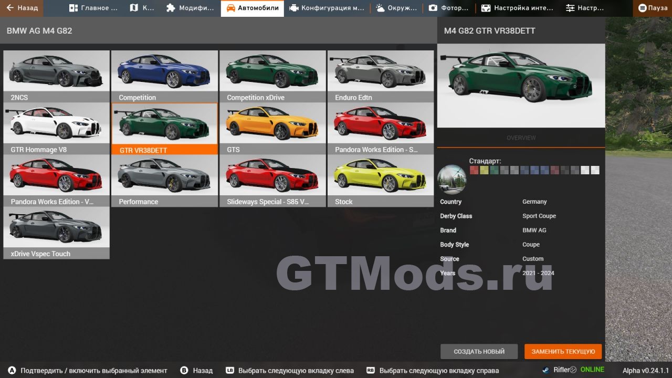Click the LB previous tab hint

(x=290, y=370)
